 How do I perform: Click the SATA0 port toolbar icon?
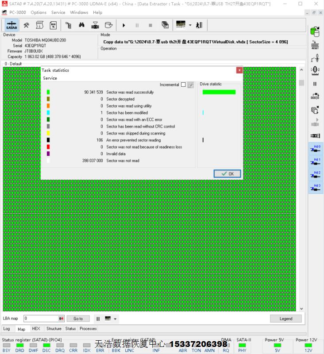click(12, 25)
